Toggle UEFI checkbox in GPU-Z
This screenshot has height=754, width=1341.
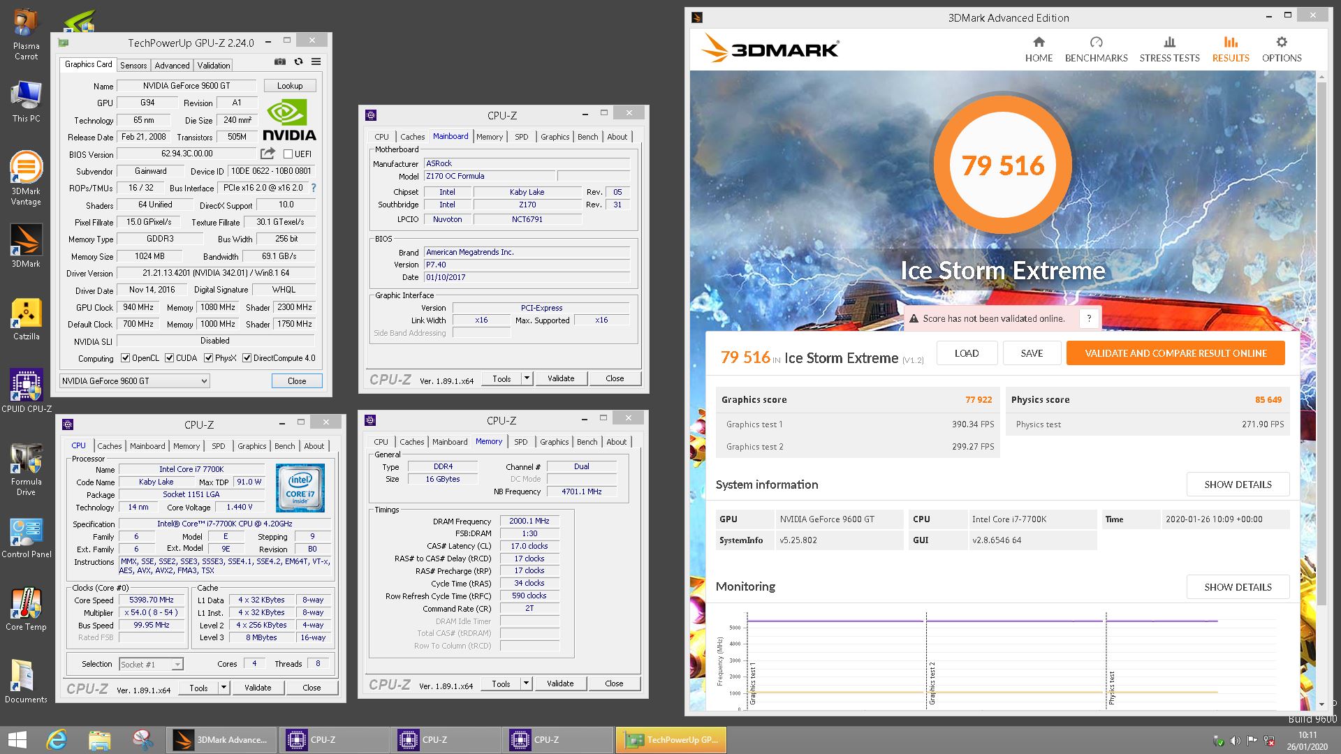click(288, 154)
